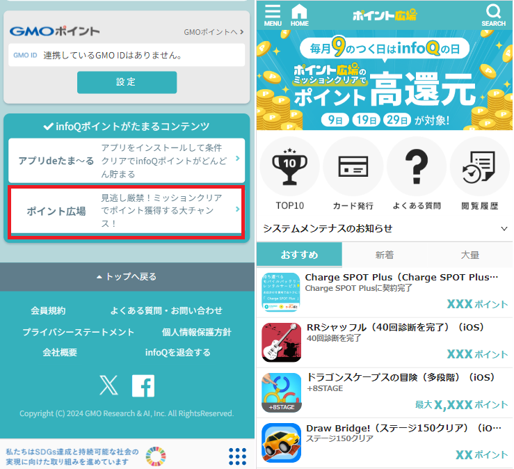Open the blue dots grid icon

[237, 456]
